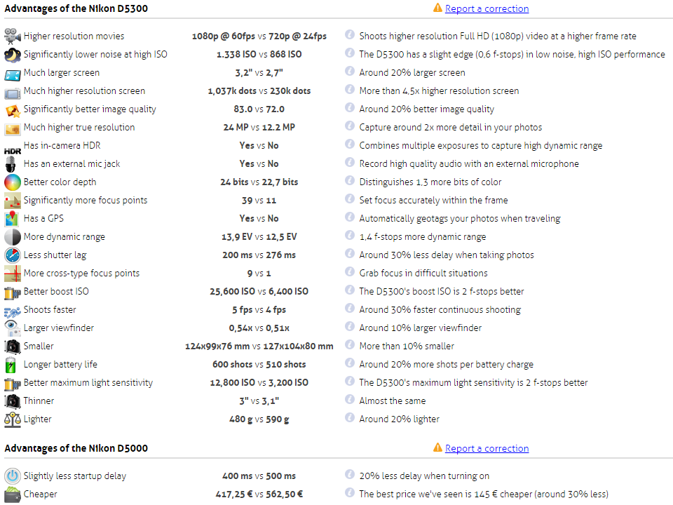673x505 pixels.
Task: Click the power icon for Slightly less startup delay
Action: [13, 476]
